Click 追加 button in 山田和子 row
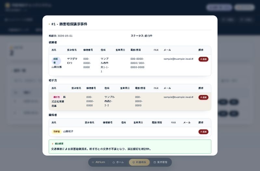260x171 pixels. click(203, 132)
